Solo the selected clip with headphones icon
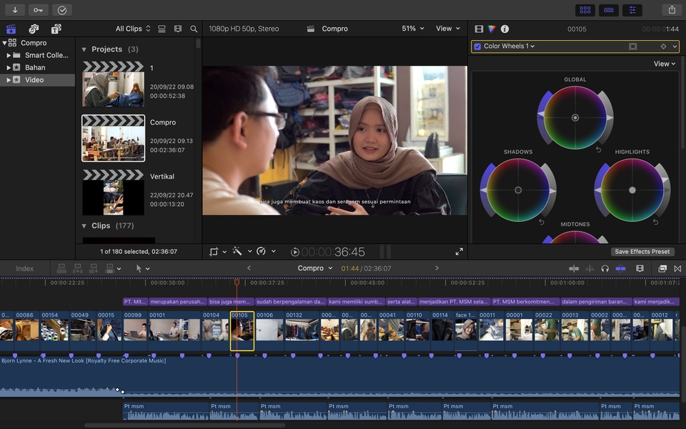The image size is (686, 429). [x=605, y=267]
